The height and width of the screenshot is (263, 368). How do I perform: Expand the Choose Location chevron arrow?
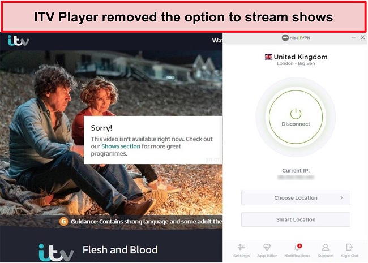click(x=341, y=198)
